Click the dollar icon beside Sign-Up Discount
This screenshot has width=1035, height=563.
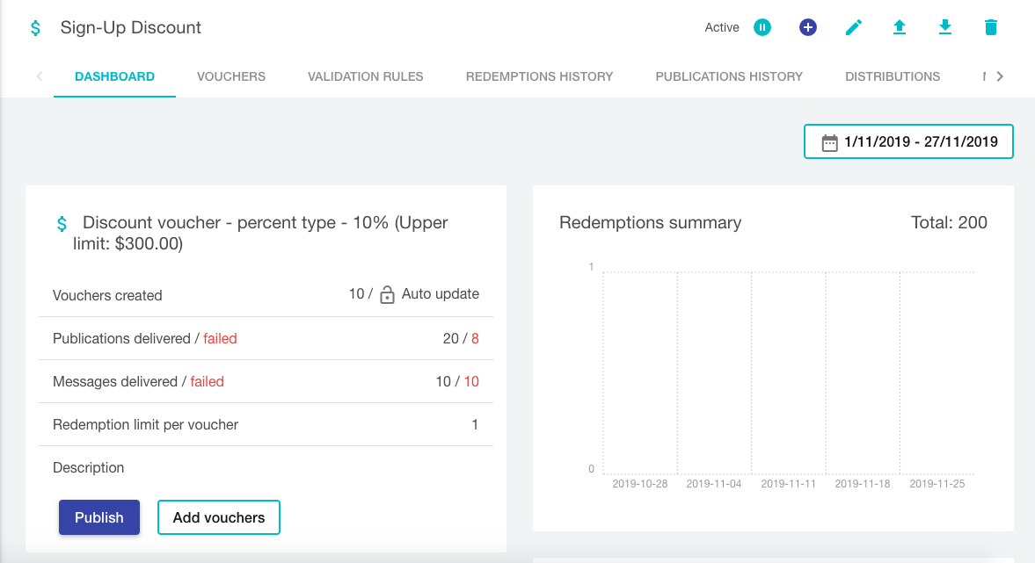coord(36,28)
